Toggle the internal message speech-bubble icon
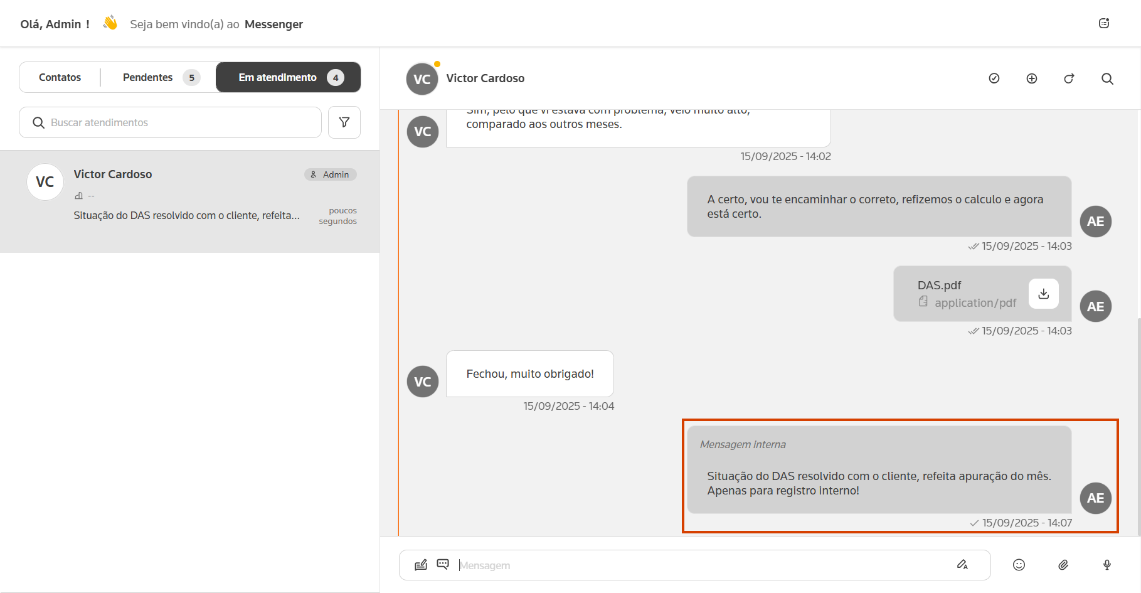 (443, 564)
